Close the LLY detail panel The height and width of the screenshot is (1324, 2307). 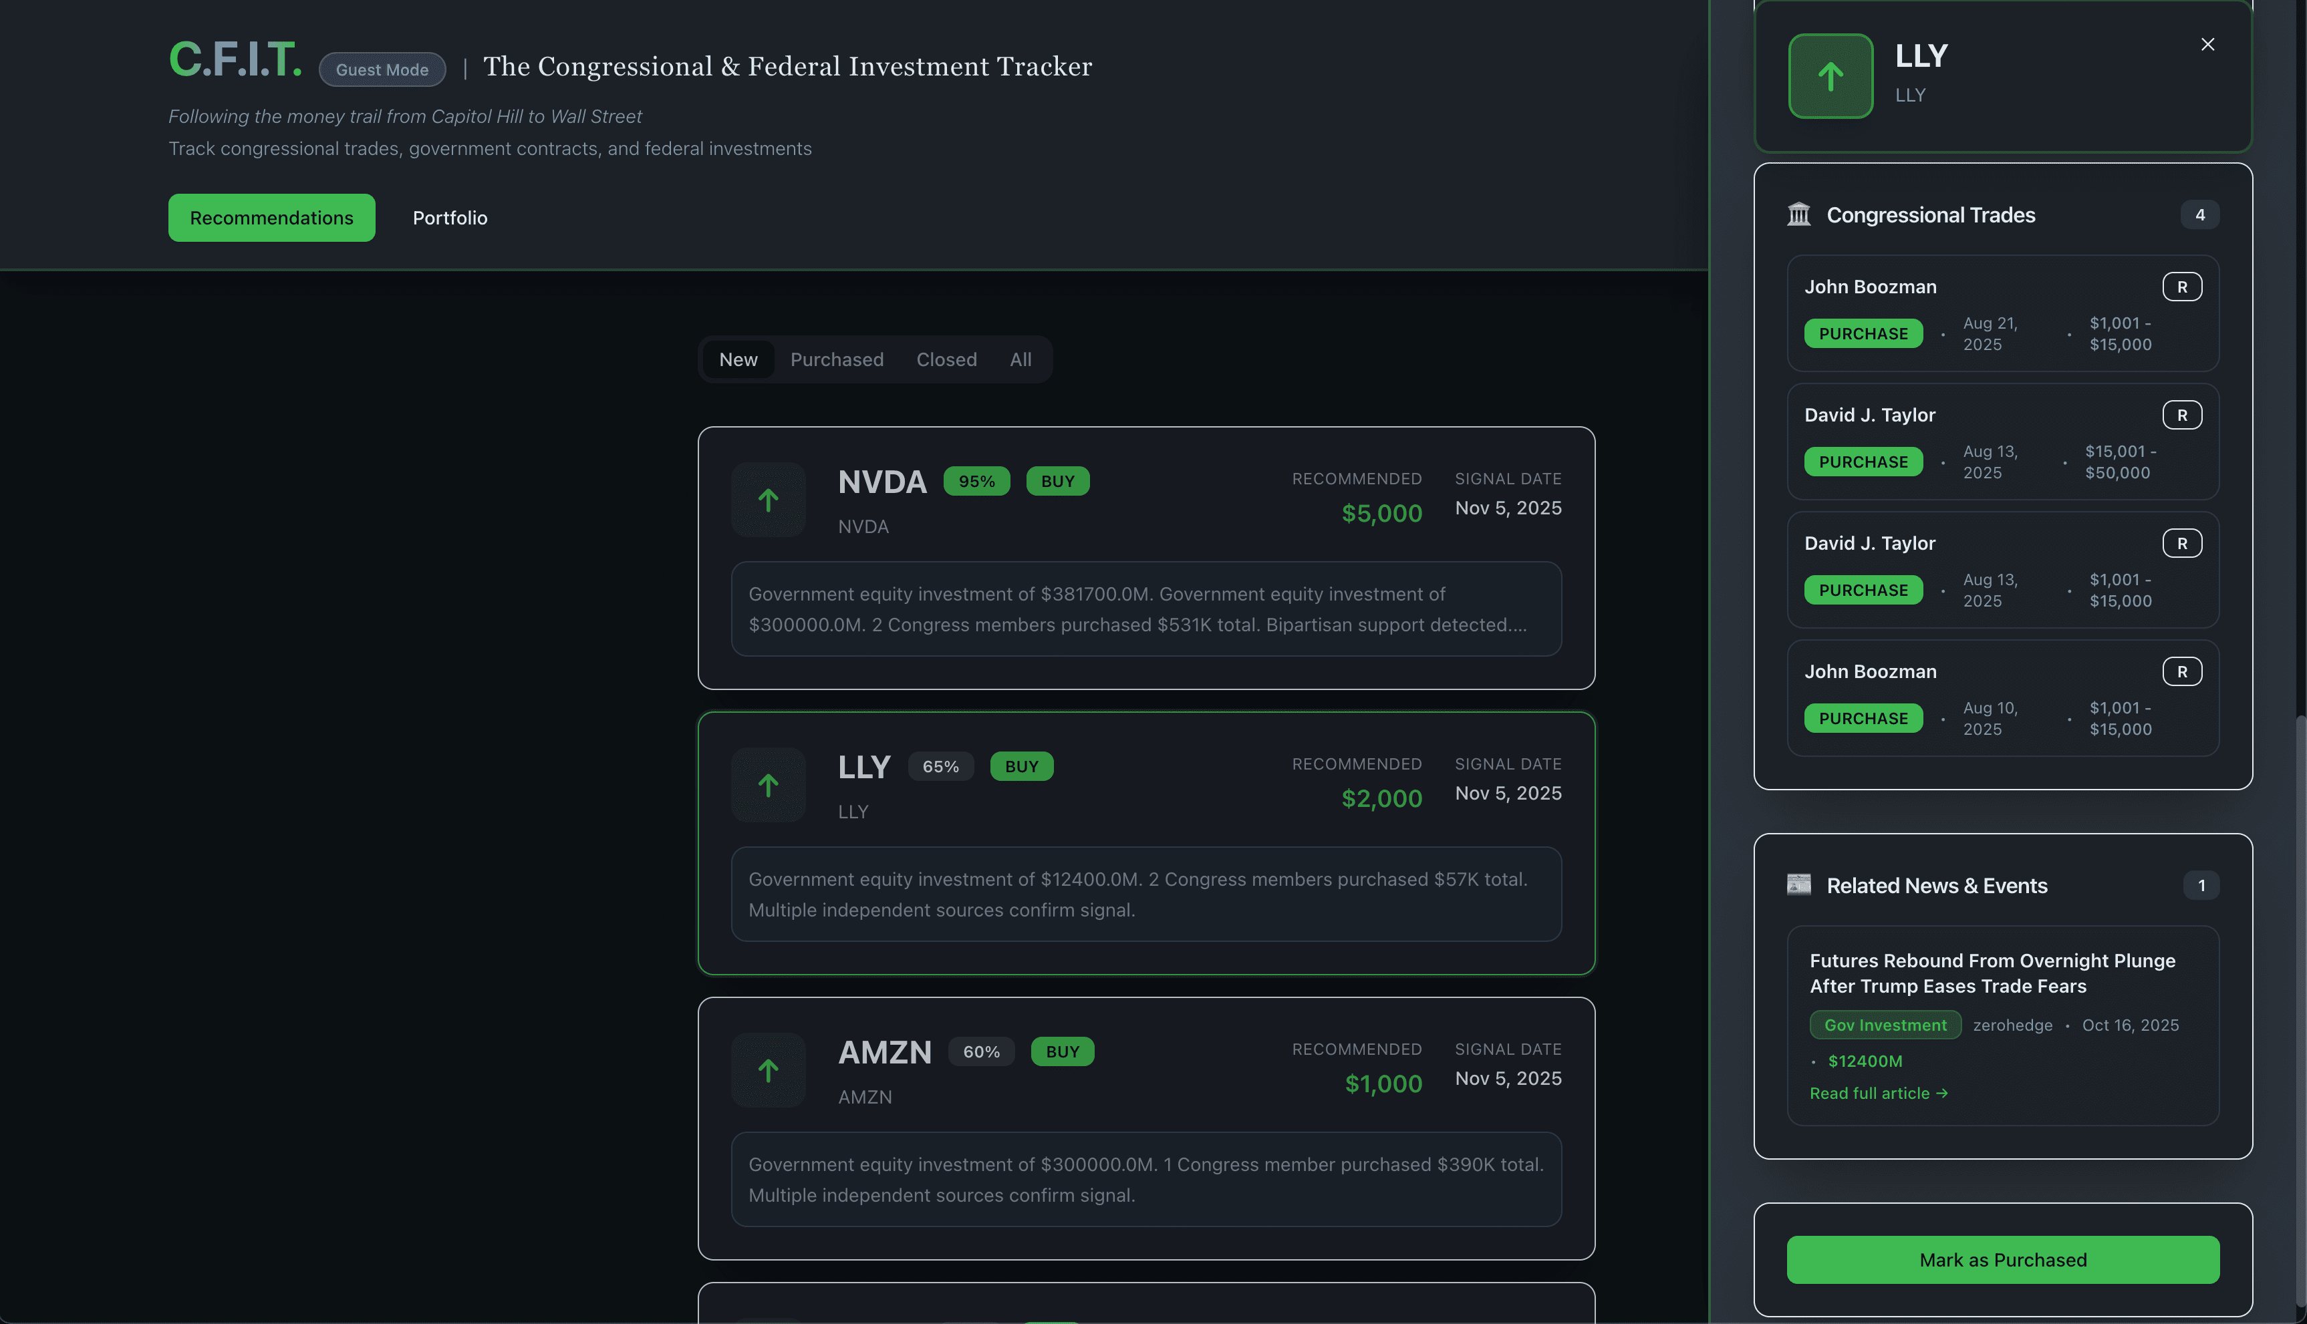coord(2207,43)
